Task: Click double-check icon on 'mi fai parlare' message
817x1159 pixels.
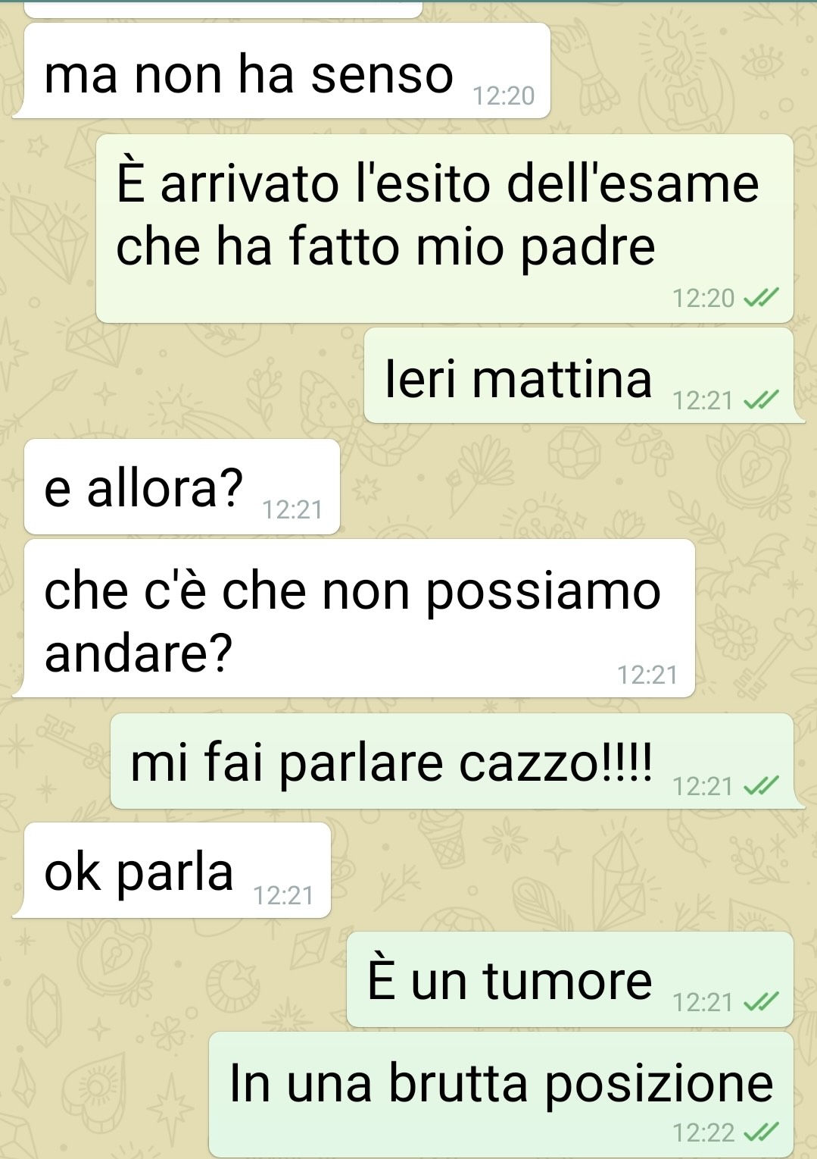Action: click(x=761, y=787)
